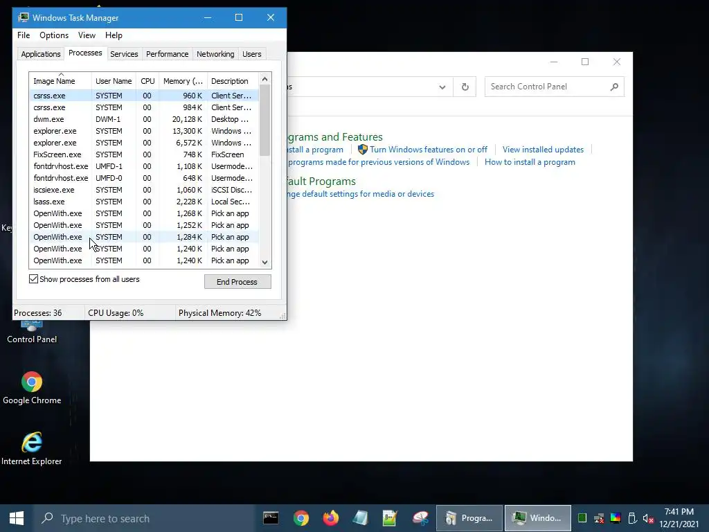Open the taskbar clock and date
Viewport: 709px width, 532px height.
point(679,518)
